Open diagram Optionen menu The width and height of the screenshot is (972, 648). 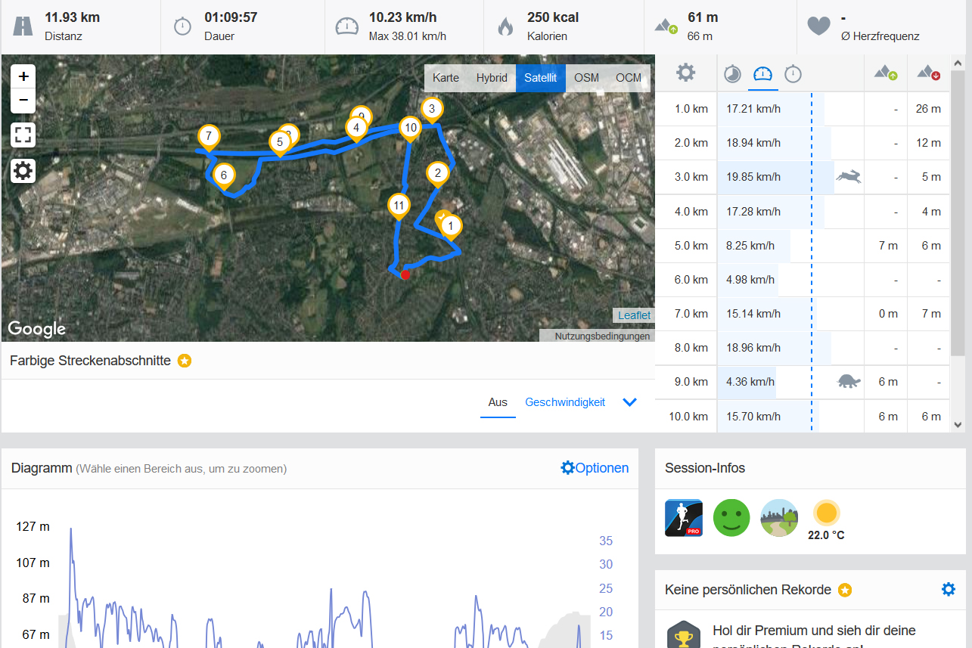(595, 468)
